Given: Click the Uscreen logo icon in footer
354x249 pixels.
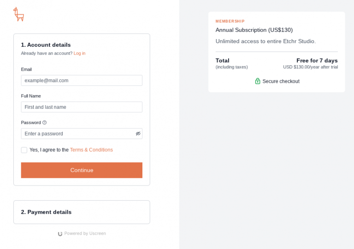Looking at the screenshot, I should tap(60, 234).
